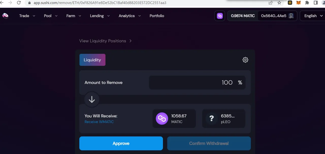Open the MetaMask fox extension
This screenshot has width=325, height=154.
pos(299,3)
